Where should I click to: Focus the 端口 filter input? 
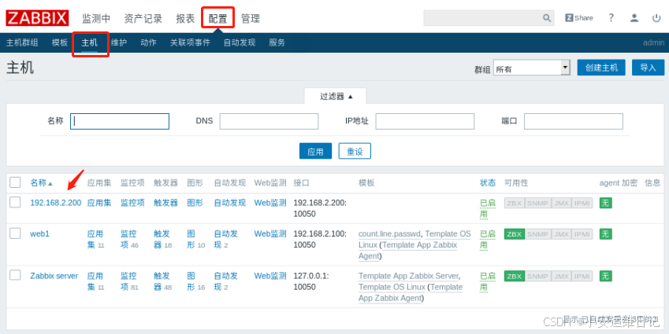[x=574, y=121]
